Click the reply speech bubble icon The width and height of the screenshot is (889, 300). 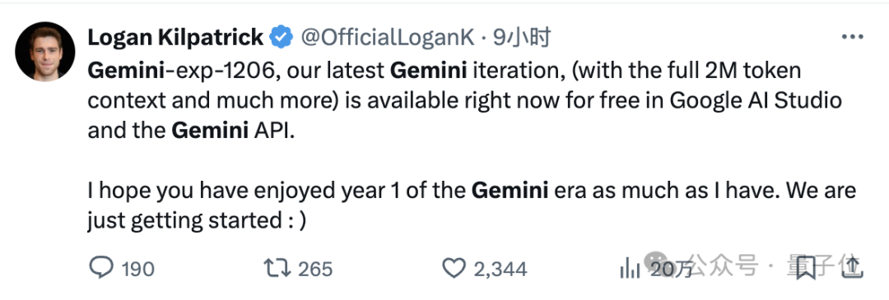101,268
